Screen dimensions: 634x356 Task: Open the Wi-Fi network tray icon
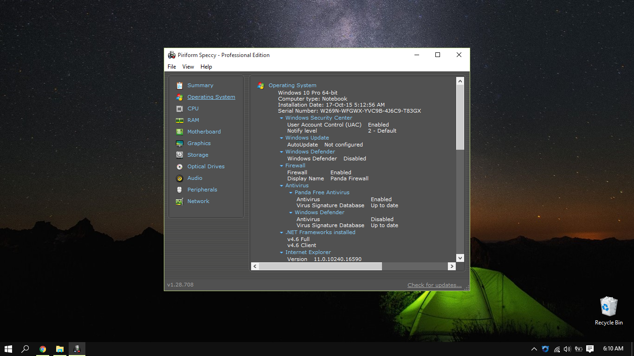[556, 349]
